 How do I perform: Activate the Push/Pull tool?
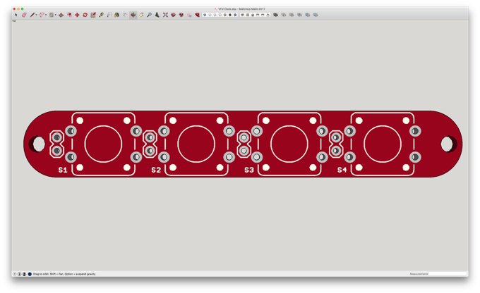click(61, 15)
